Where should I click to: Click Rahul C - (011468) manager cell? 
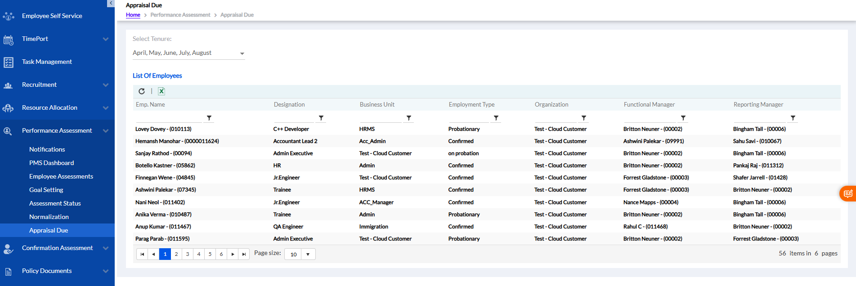(645, 227)
